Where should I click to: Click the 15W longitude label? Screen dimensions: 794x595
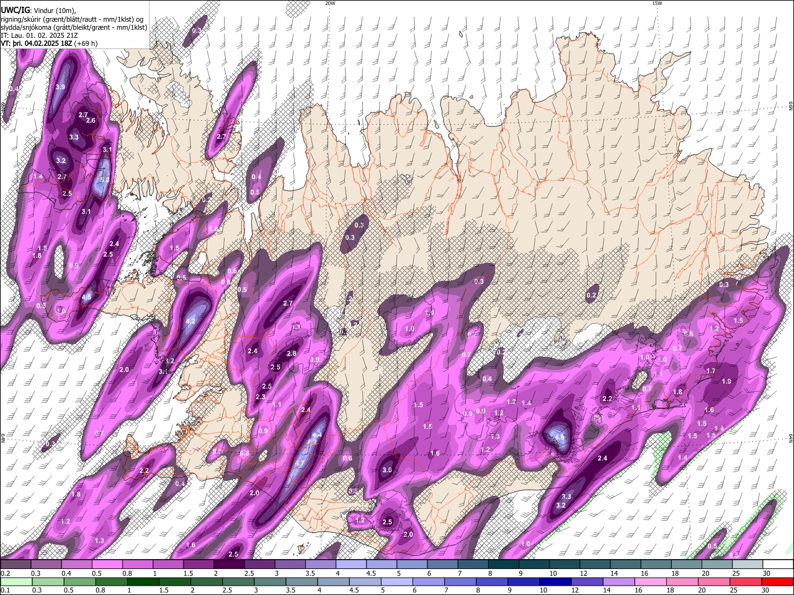tap(657, 3)
